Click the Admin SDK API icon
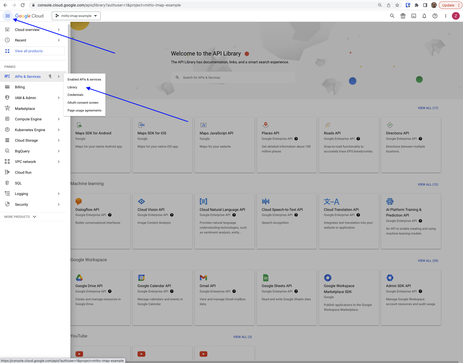 [390, 278]
